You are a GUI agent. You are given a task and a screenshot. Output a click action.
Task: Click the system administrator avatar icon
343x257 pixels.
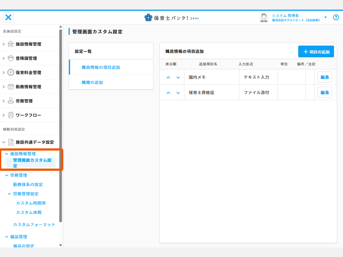pos(264,18)
